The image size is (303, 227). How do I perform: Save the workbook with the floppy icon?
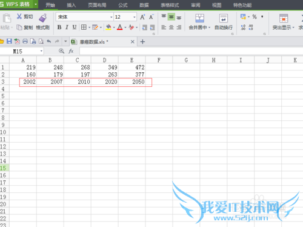(9, 41)
